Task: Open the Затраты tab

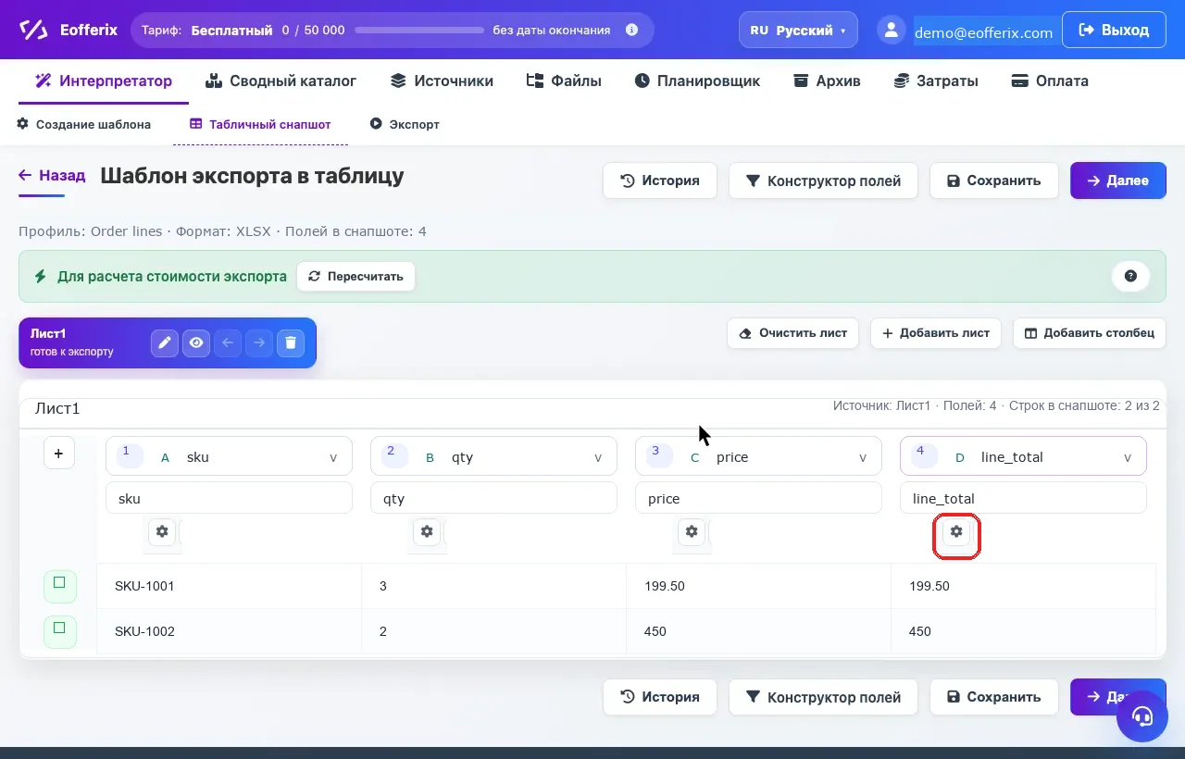Action: tap(935, 81)
